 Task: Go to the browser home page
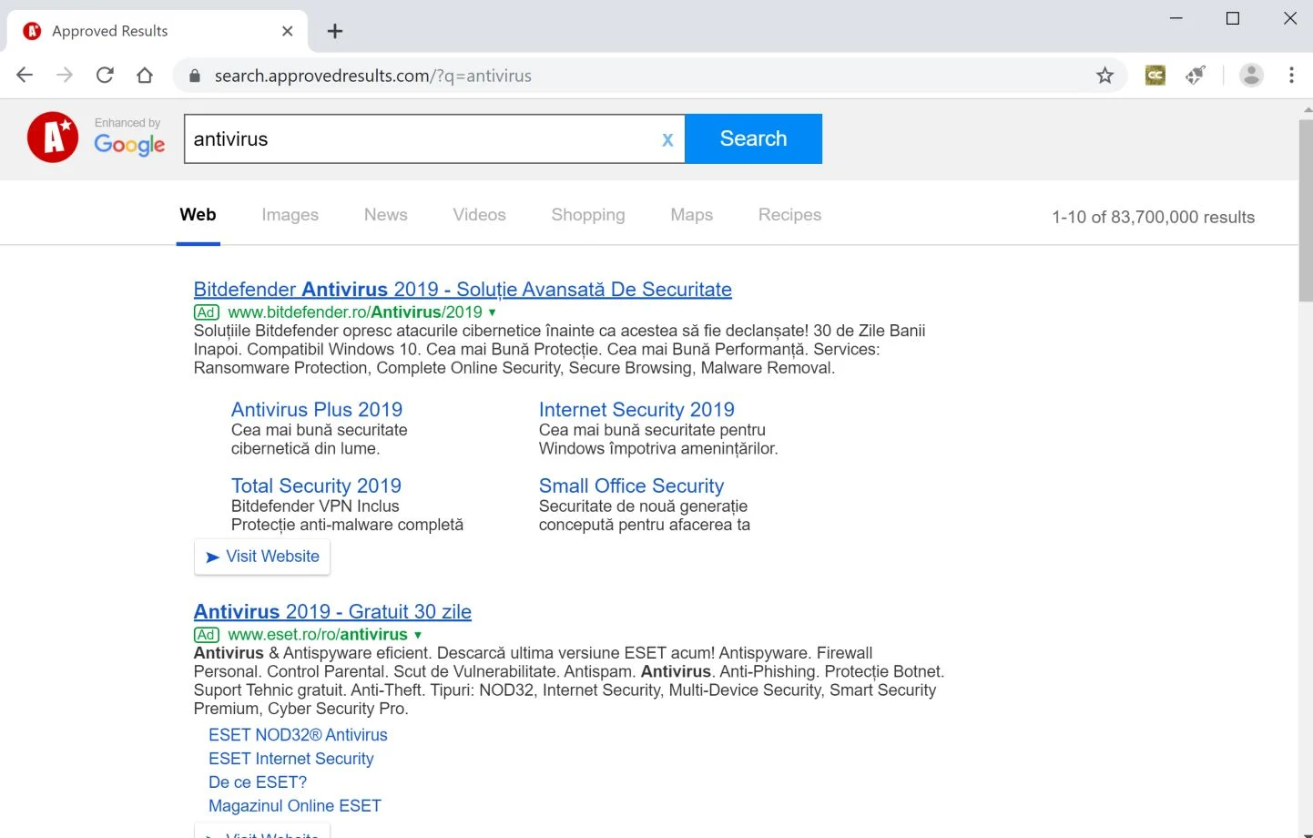coord(145,76)
